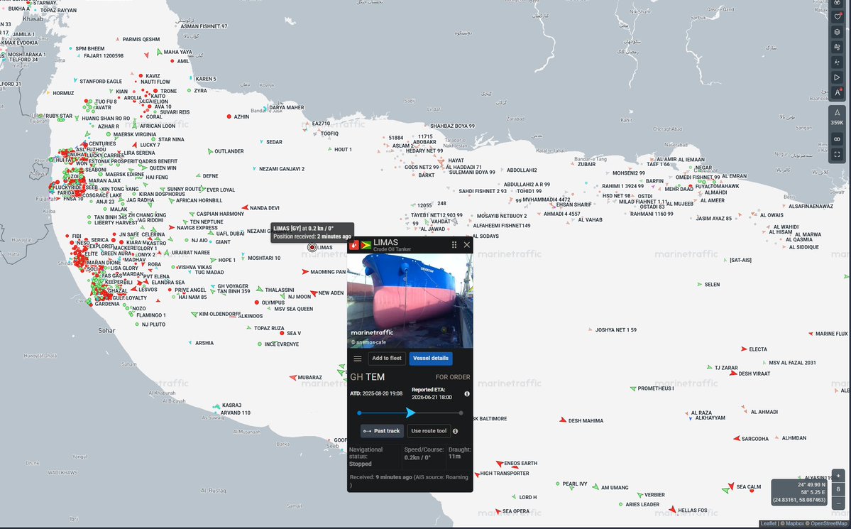851x529 pixels.
Task: Click info icon beside Use route tool
Action: pyautogui.click(x=456, y=431)
